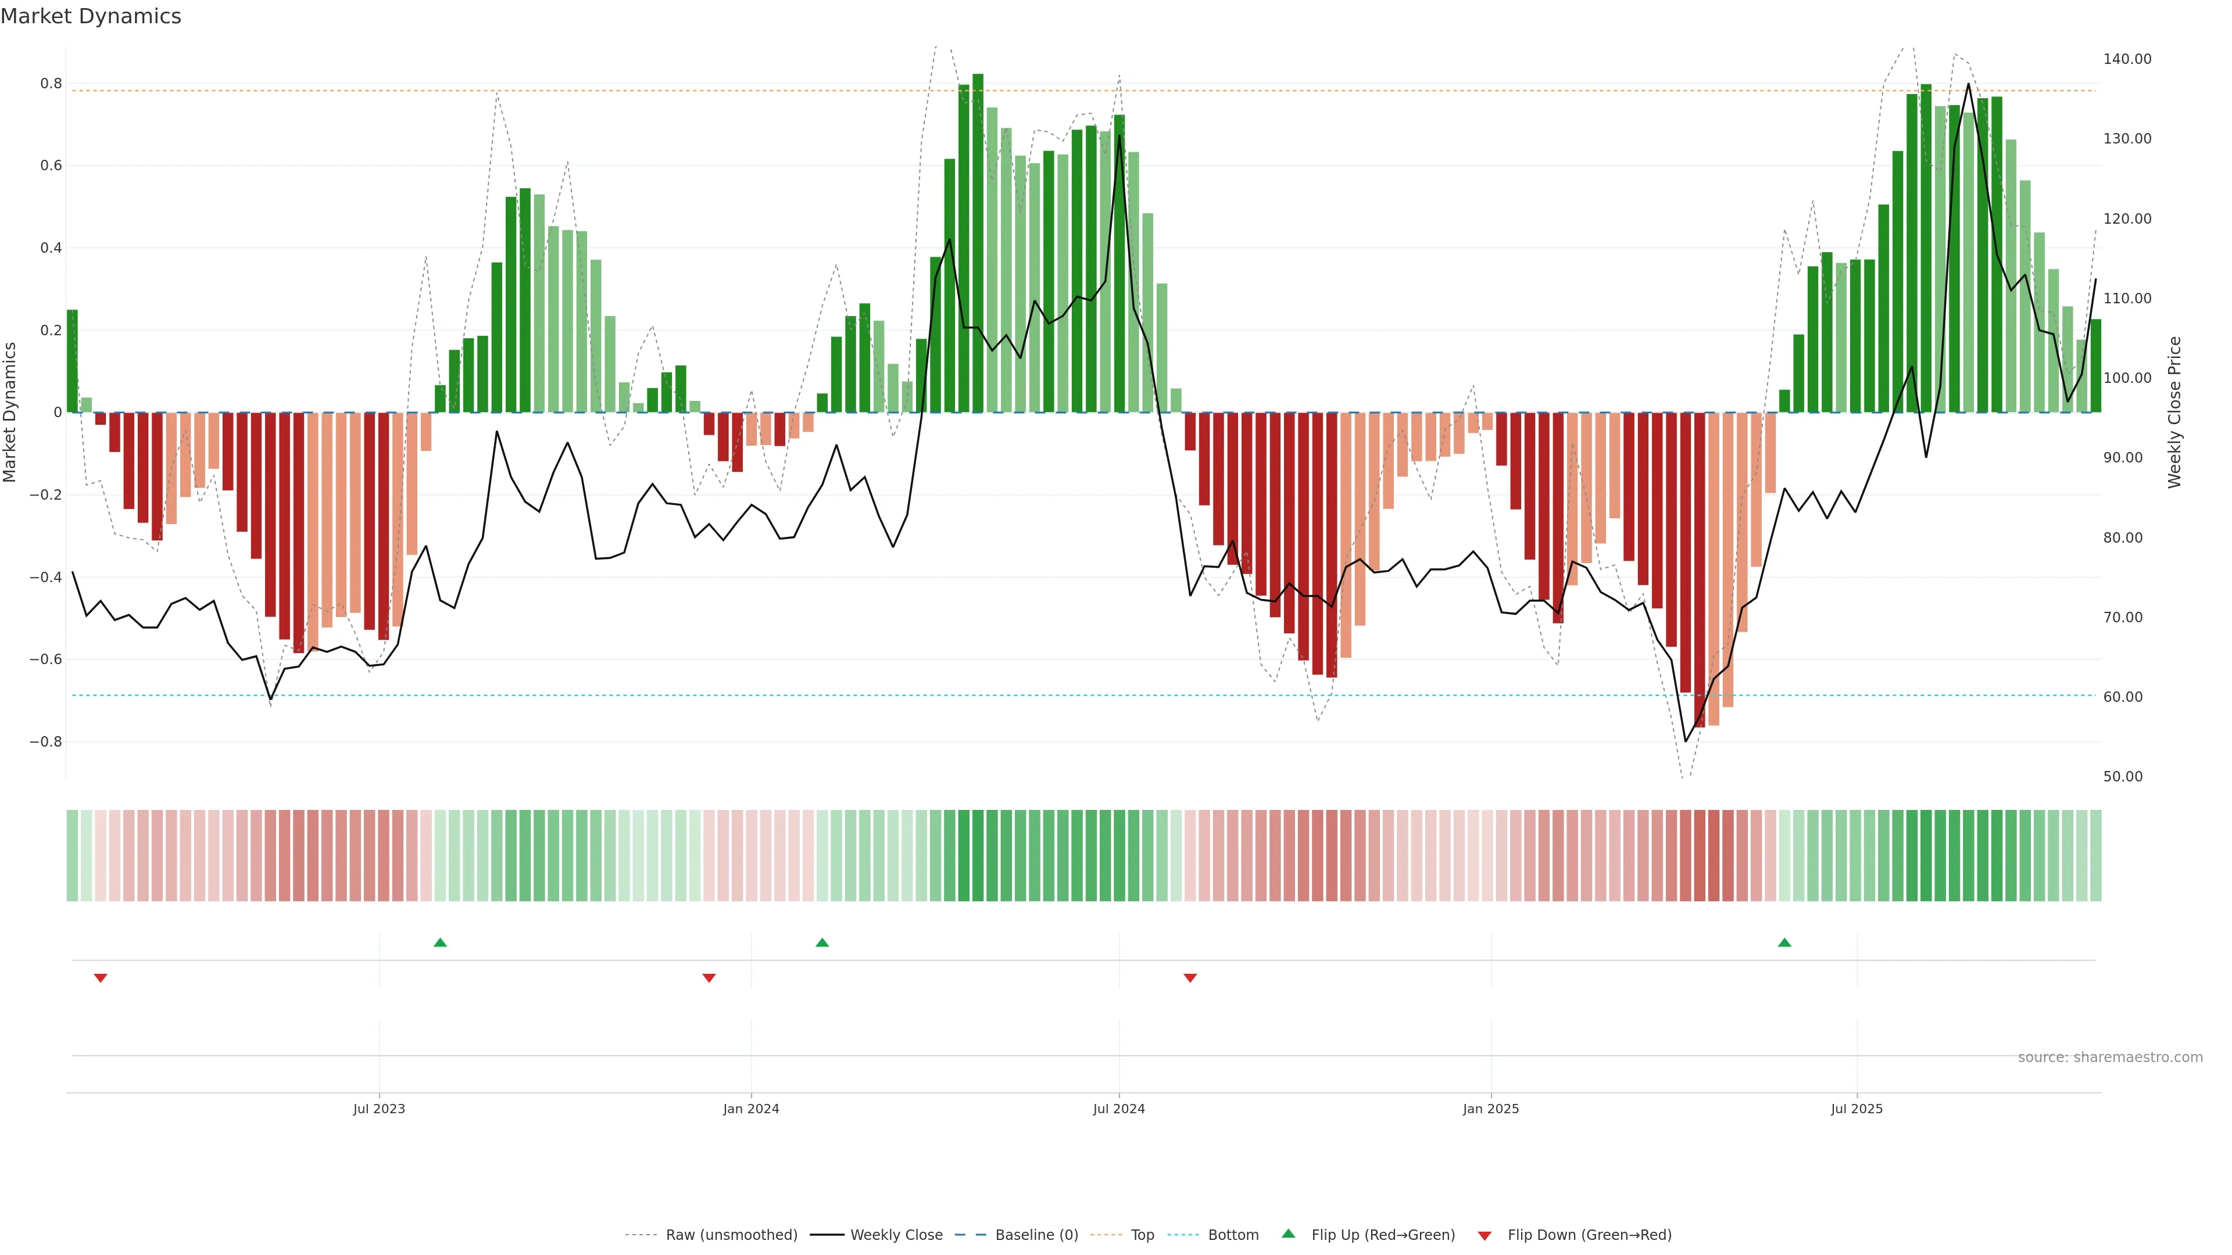Click the Jan 2025 axis label
The width and height of the screenshot is (2232, 1255).
pyautogui.click(x=1490, y=1109)
